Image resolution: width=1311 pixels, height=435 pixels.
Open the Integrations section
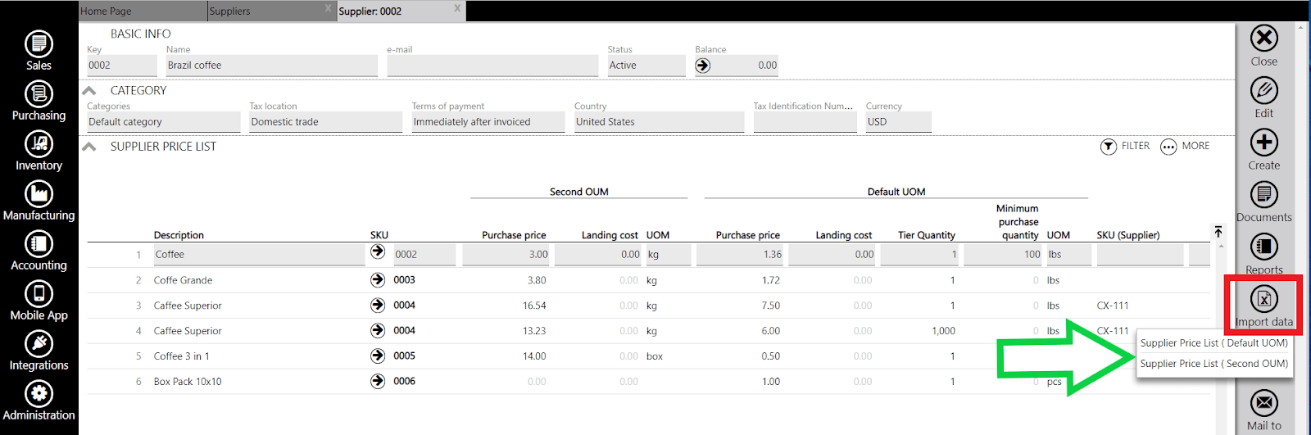[x=39, y=351]
